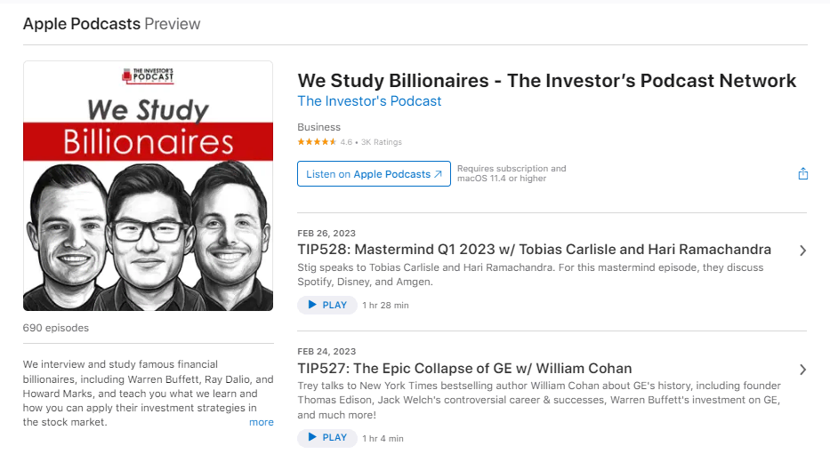Click the Listen on Apple Podcasts button
830x462 pixels.
click(x=374, y=174)
